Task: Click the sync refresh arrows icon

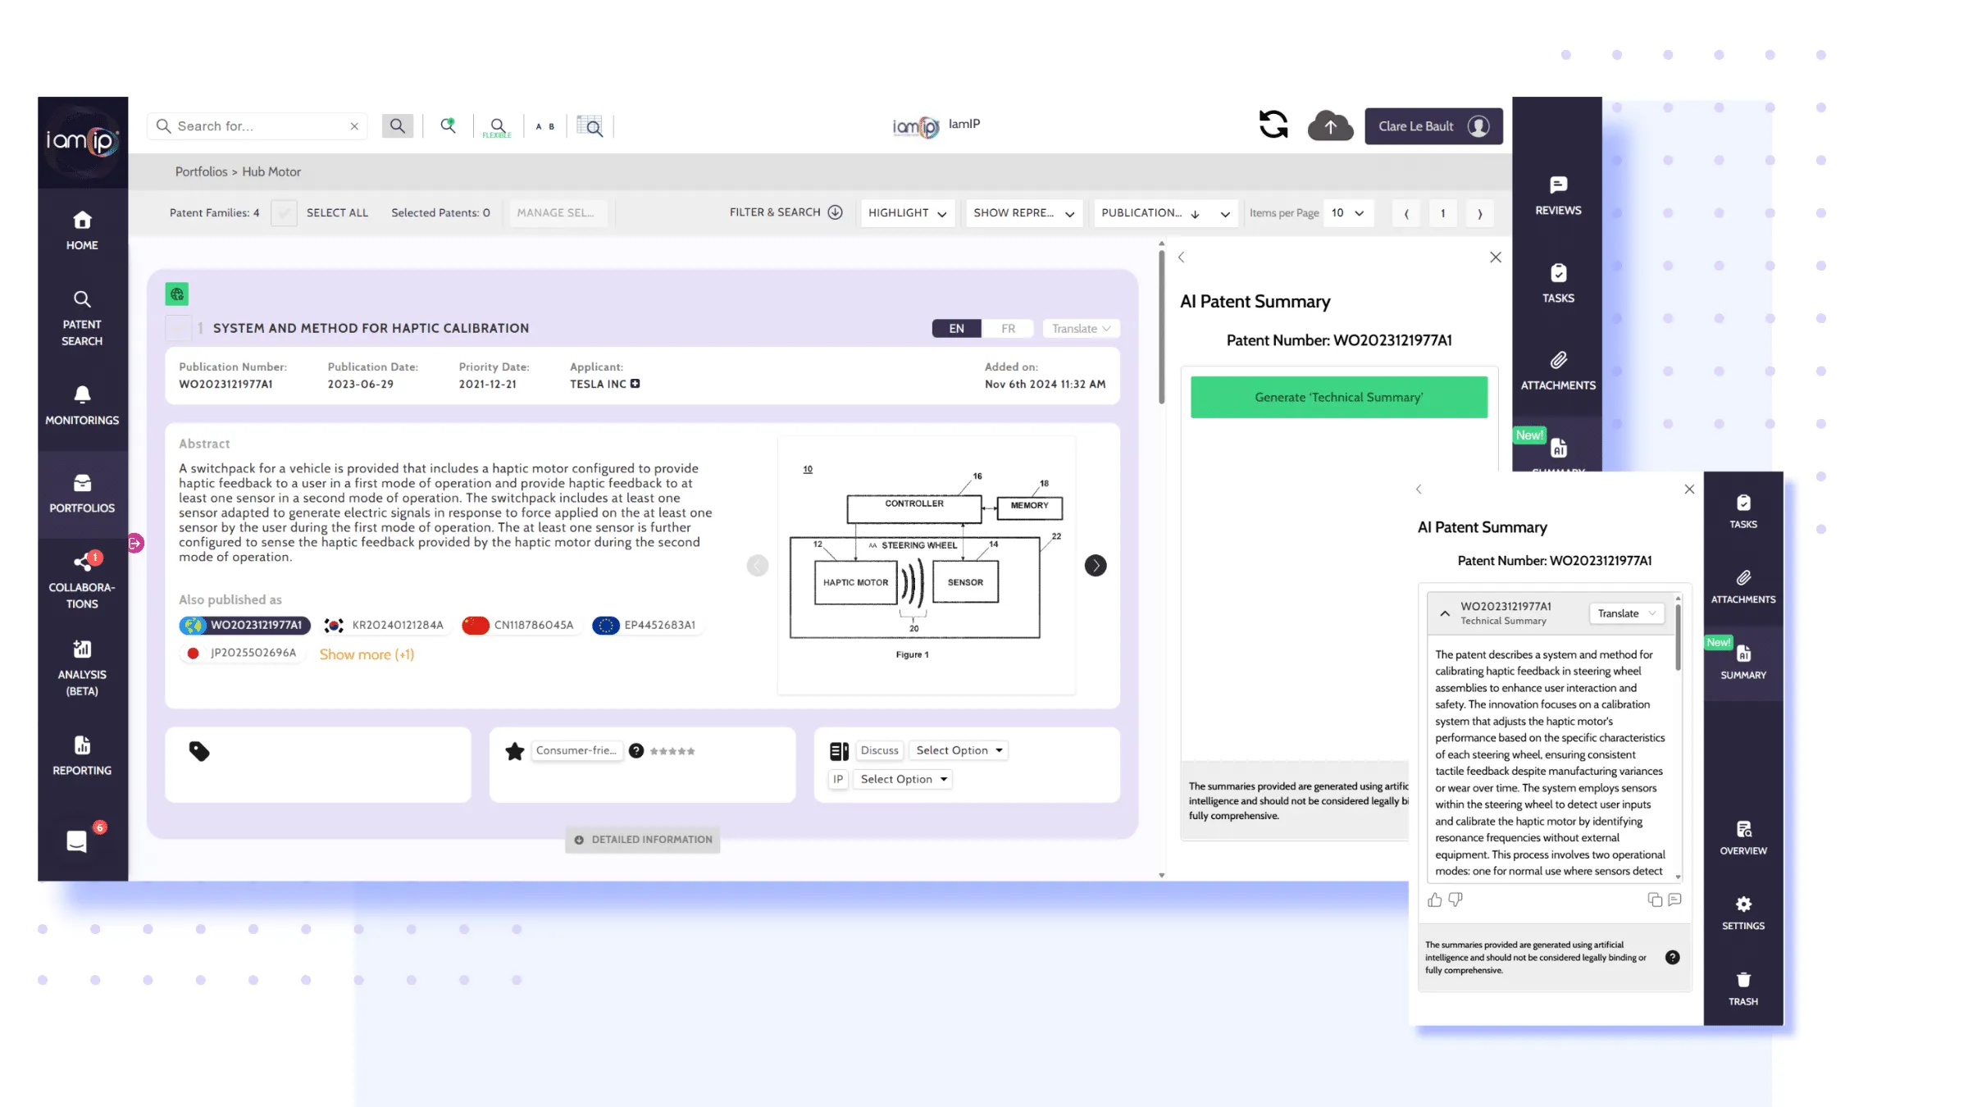Action: [x=1273, y=125]
